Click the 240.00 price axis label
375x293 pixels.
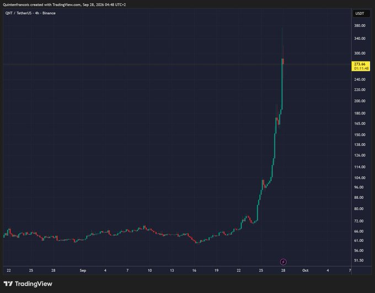(x=360, y=79)
